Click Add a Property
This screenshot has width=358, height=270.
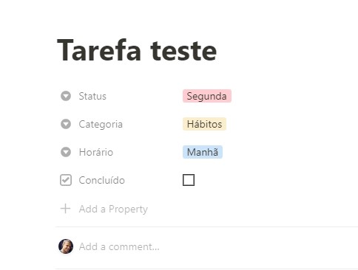[x=113, y=209]
